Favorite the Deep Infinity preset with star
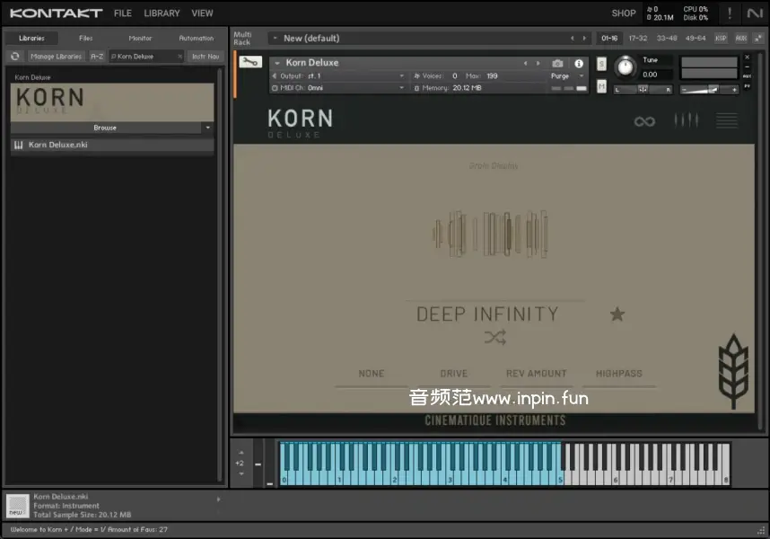 [x=617, y=314]
